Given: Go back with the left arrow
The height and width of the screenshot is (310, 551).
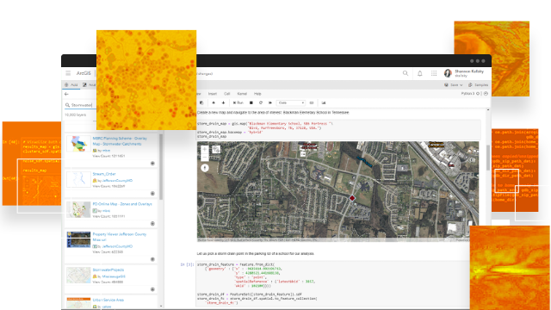Looking at the screenshot, I should click(x=66, y=94).
